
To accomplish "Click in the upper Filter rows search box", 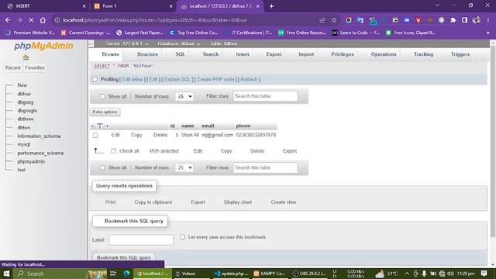I will click(x=265, y=96).
